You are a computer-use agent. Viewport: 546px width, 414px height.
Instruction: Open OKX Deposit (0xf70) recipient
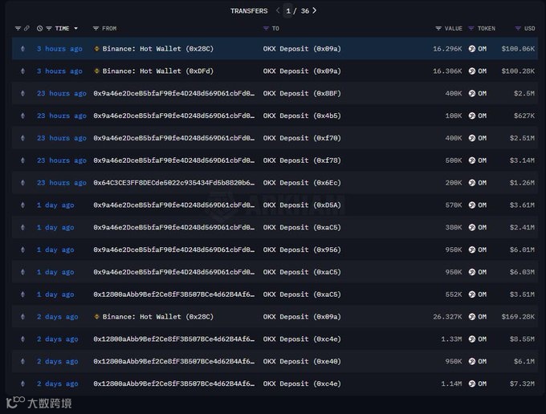pyautogui.click(x=302, y=138)
